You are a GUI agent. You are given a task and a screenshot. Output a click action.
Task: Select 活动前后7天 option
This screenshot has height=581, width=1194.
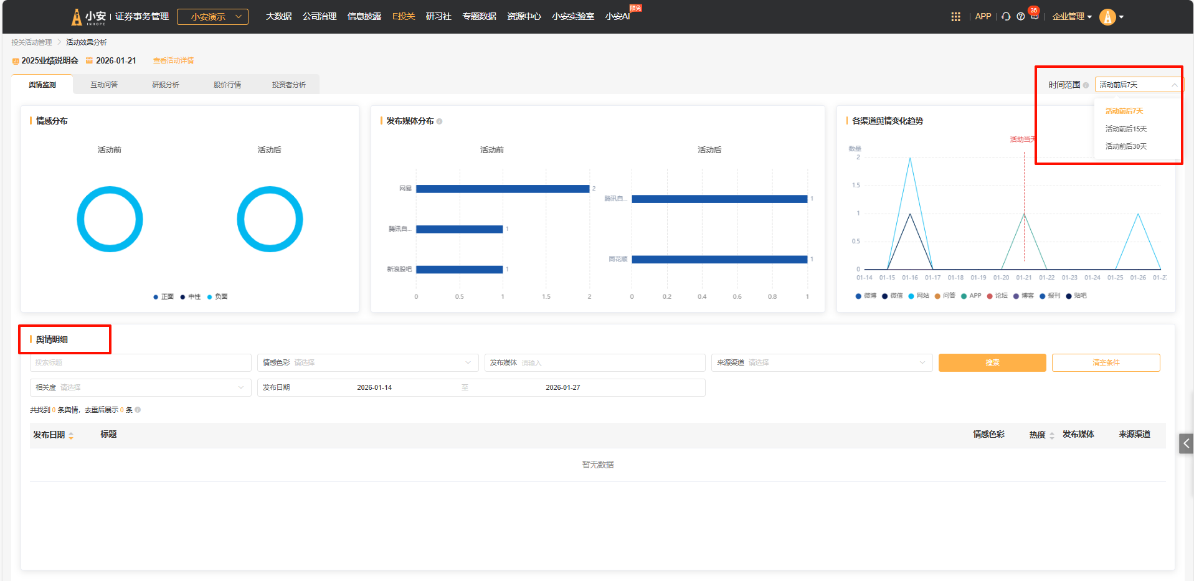1124,111
